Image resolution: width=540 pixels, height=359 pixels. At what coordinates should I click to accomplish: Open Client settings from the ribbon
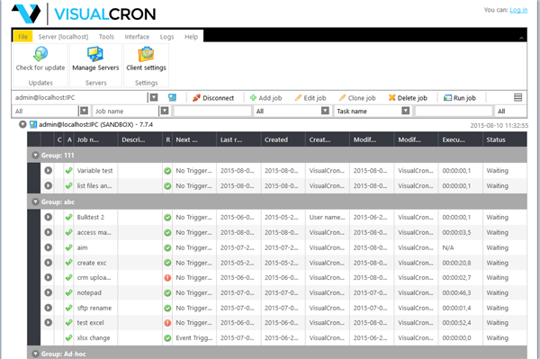(146, 58)
